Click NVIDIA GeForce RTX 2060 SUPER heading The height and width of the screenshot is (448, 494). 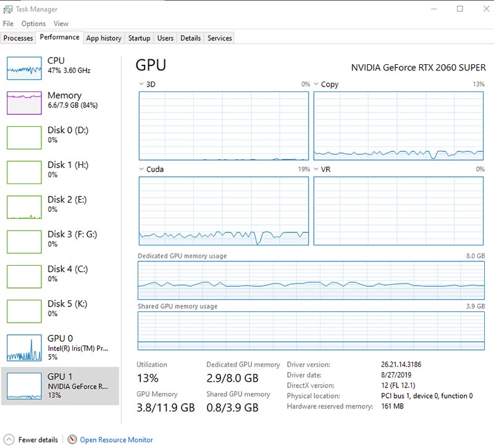pyautogui.click(x=419, y=67)
